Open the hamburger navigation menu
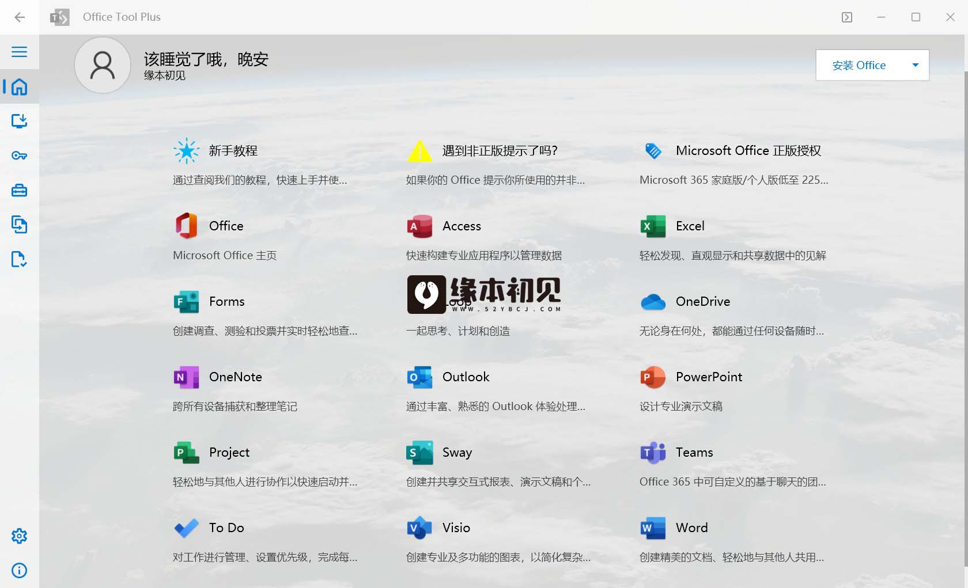The width and height of the screenshot is (968, 588). pos(19,52)
